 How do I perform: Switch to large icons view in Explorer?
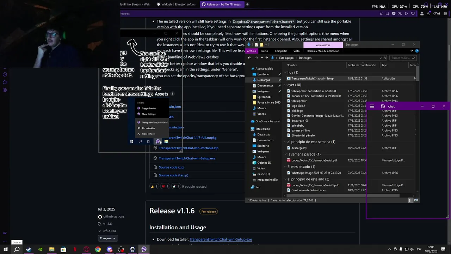coord(416,200)
